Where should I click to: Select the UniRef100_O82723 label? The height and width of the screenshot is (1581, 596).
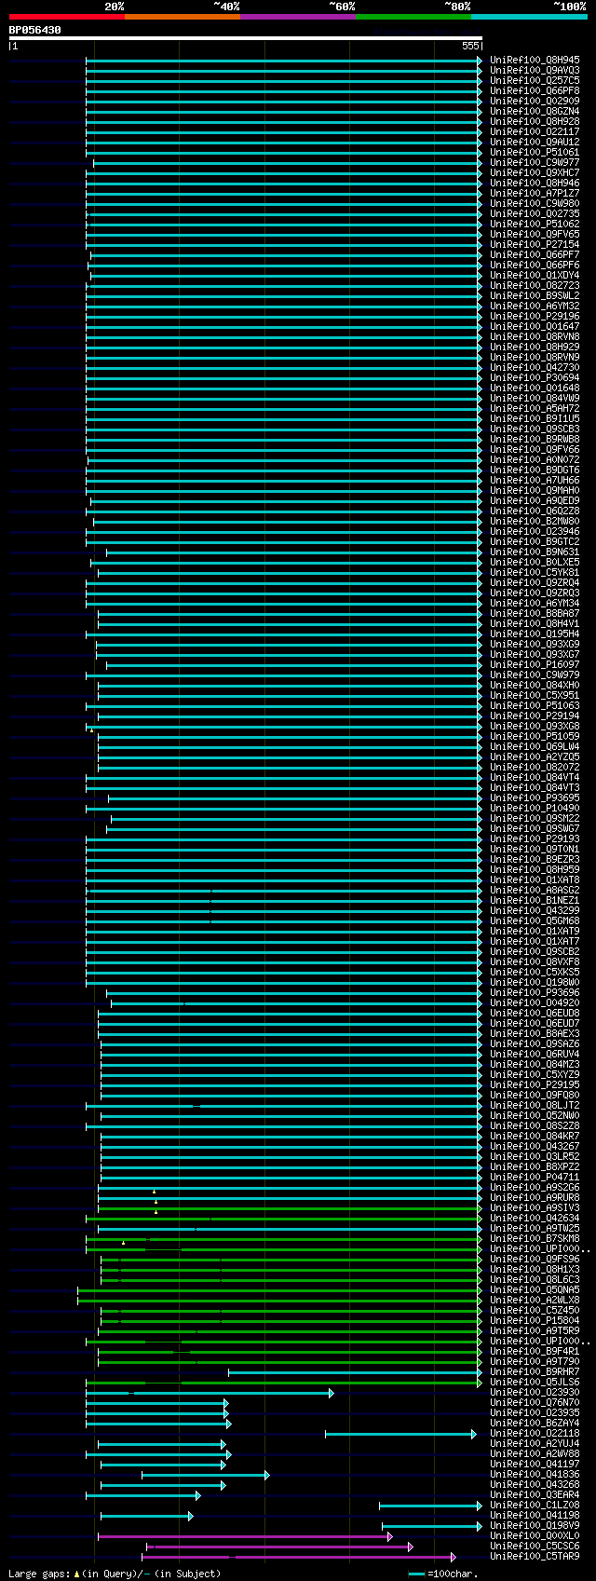coord(535,286)
